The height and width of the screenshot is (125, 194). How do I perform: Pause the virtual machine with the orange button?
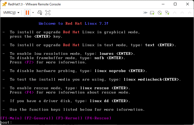point(27,13)
